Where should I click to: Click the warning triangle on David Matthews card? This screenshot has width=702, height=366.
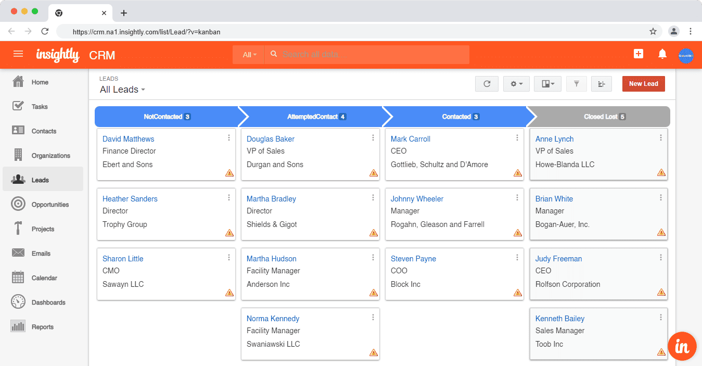pos(229,173)
